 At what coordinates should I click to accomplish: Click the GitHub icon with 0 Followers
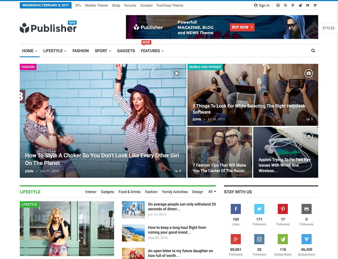click(x=306, y=209)
